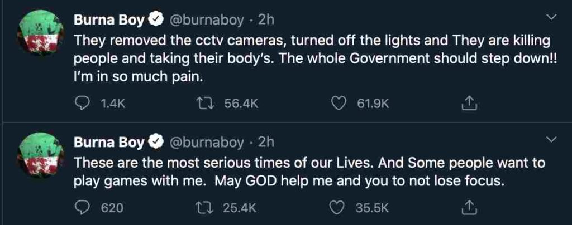Open Burna Boy's name on first tweet

pyautogui.click(x=109, y=21)
